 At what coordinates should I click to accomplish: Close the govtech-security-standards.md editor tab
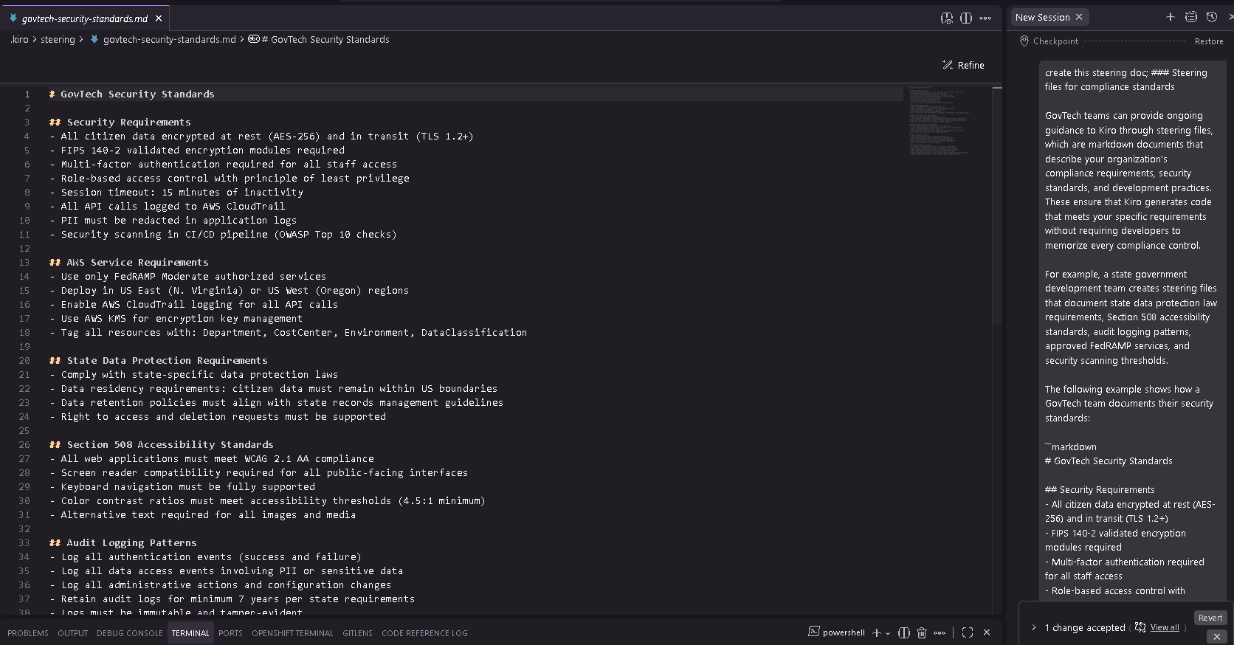[x=159, y=18]
